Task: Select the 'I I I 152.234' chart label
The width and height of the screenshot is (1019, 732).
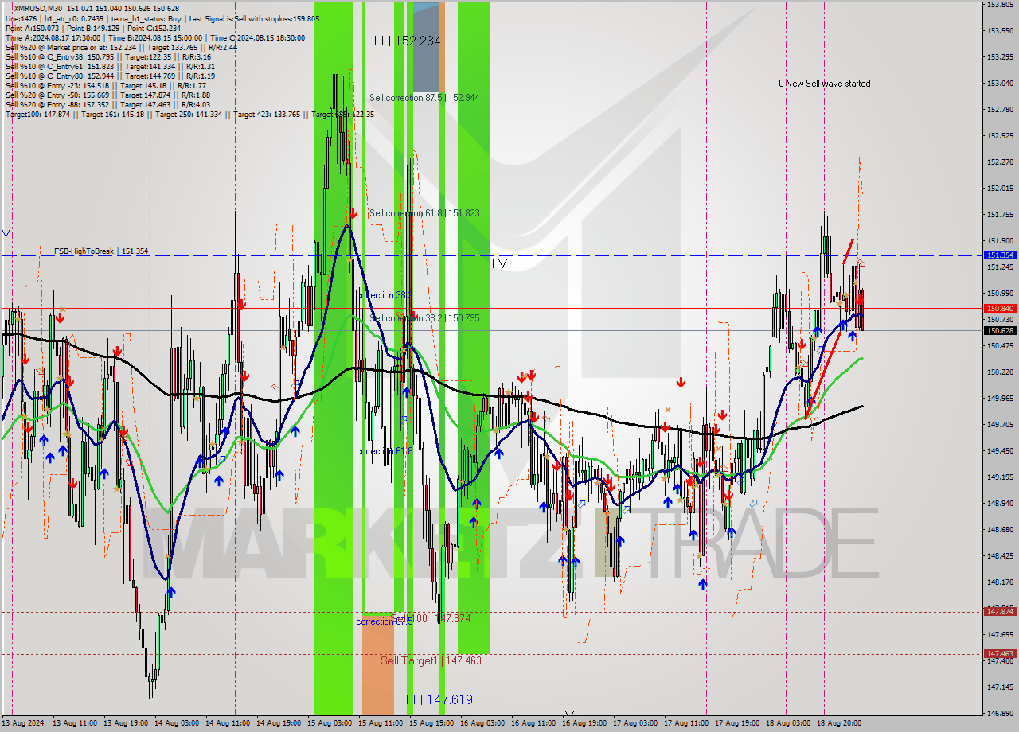Action: point(407,41)
